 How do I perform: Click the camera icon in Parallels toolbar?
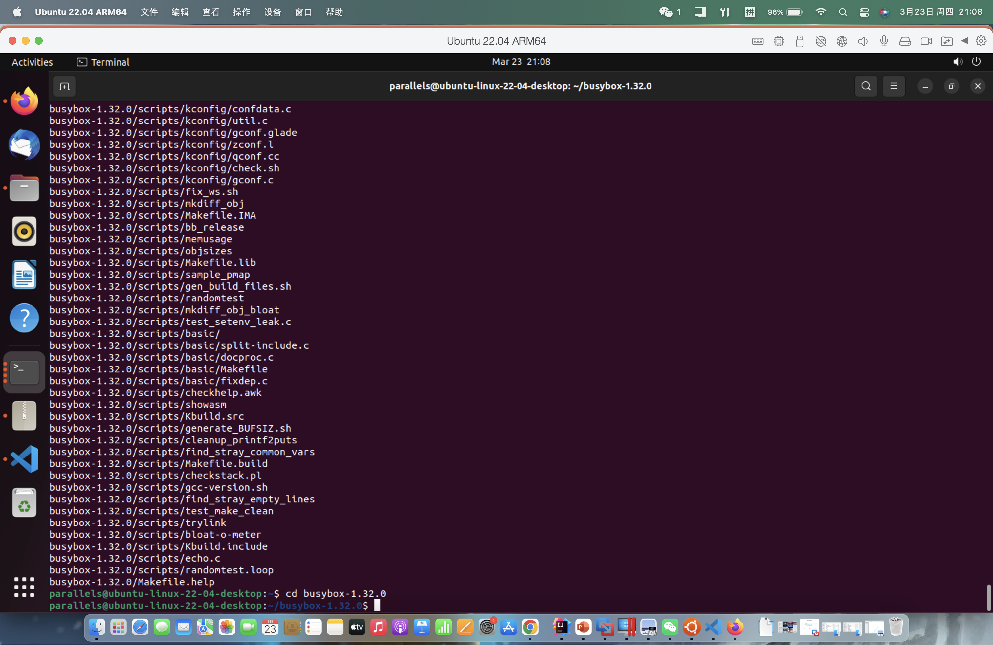tap(926, 41)
